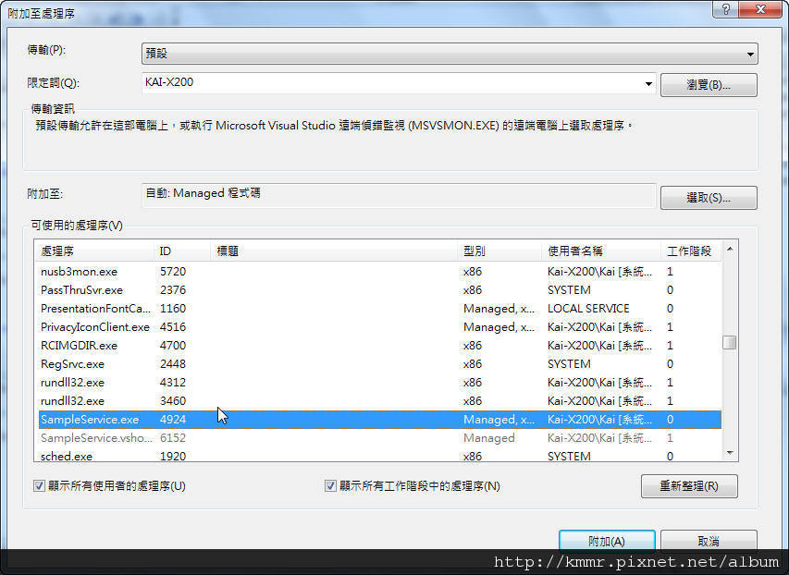Sort by ID column header
The height and width of the screenshot is (575, 789).
(x=182, y=251)
